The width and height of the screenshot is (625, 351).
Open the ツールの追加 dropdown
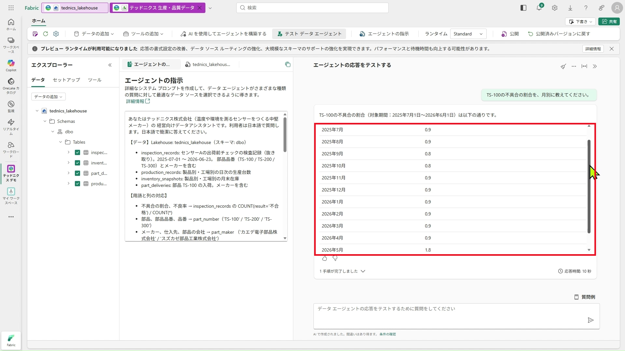[143, 34]
